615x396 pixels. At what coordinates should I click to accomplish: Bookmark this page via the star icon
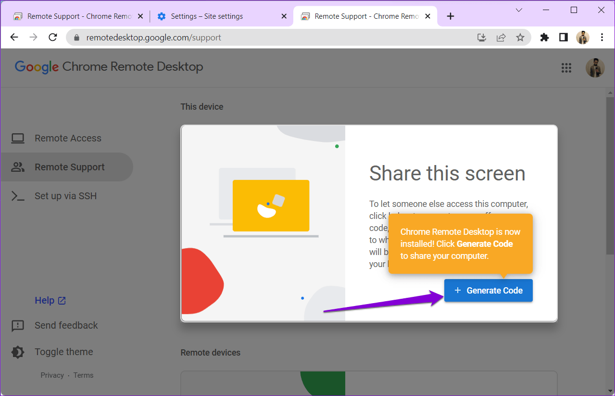520,37
